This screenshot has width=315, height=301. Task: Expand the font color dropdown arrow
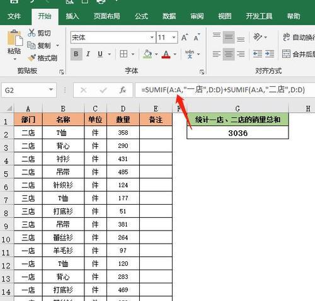175,54
